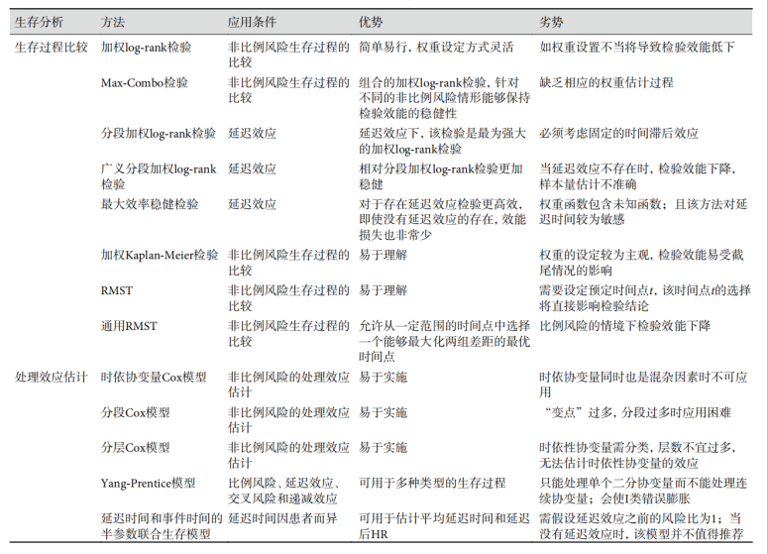Image resolution: width=768 pixels, height=554 pixels.
Task: Click the 'Max-Combo检验' method cell
Action: point(145,82)
